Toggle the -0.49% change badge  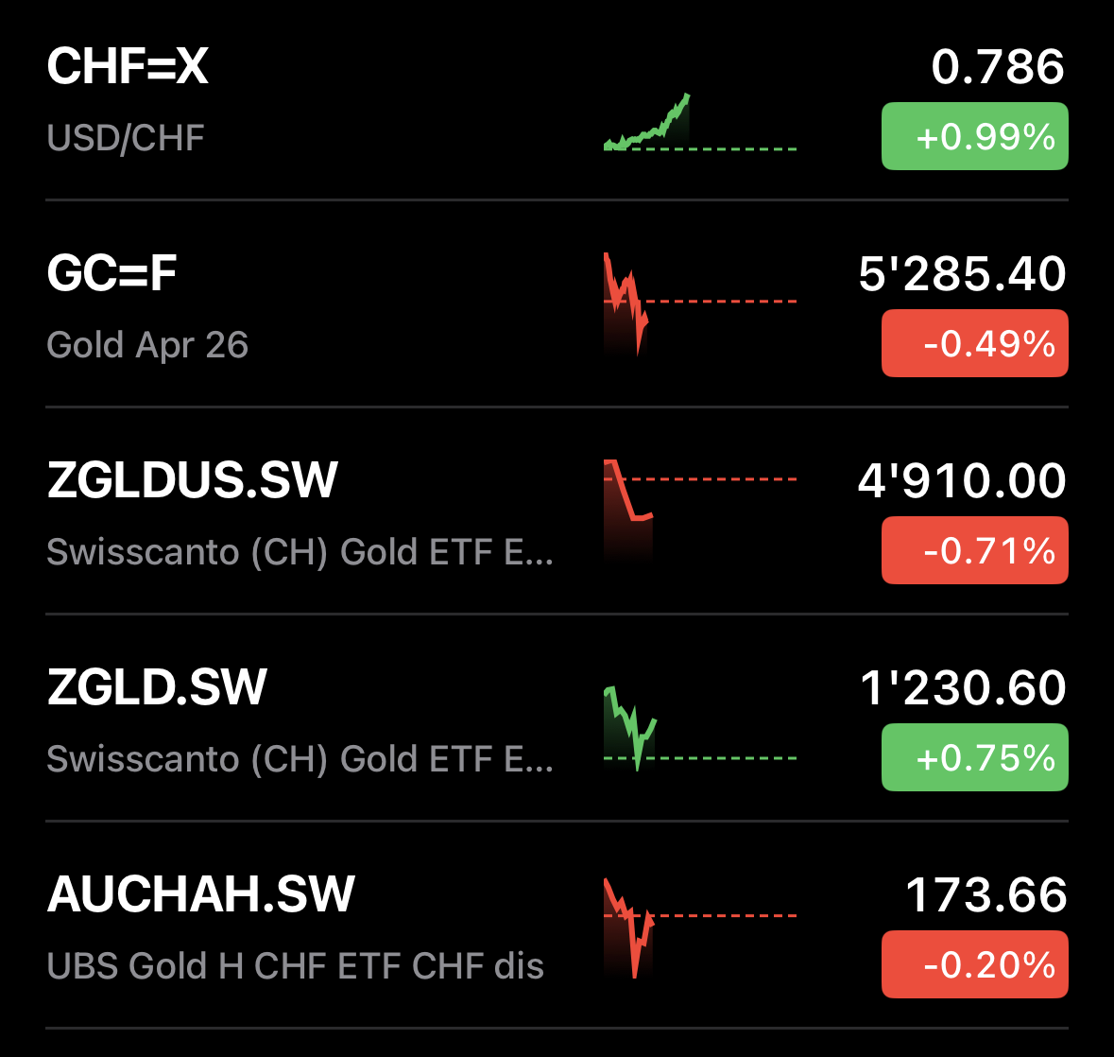tap(974, 344)
